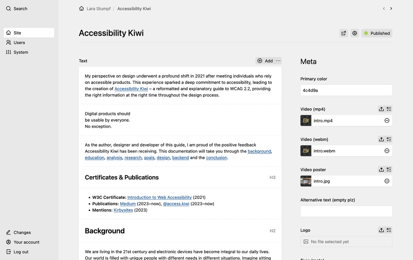Open page settings gear icon
This screenshot has height=260, width=413.
tap(355, 33)
